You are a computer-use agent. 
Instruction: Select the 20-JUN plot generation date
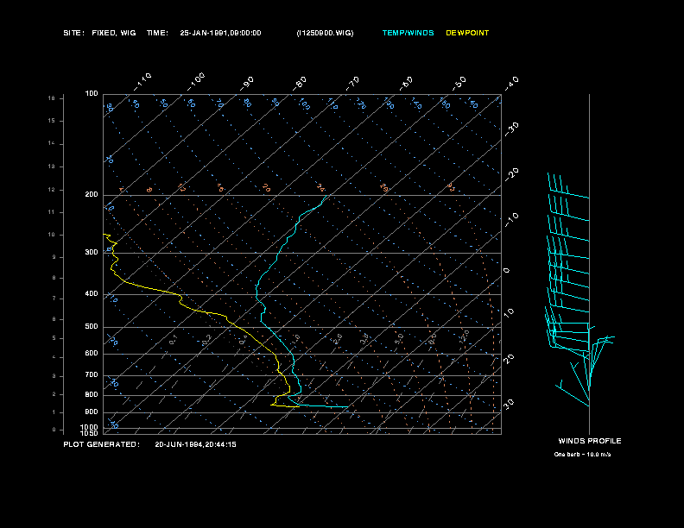pyautogui.click(x=195, y=444)
